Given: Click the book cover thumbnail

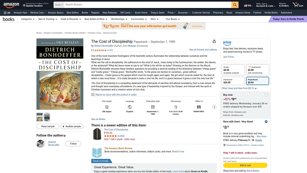Looking at the screenshot, I should coord(39,117).
